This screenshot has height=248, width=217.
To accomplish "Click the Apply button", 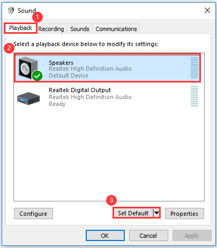I will point(192,236).
